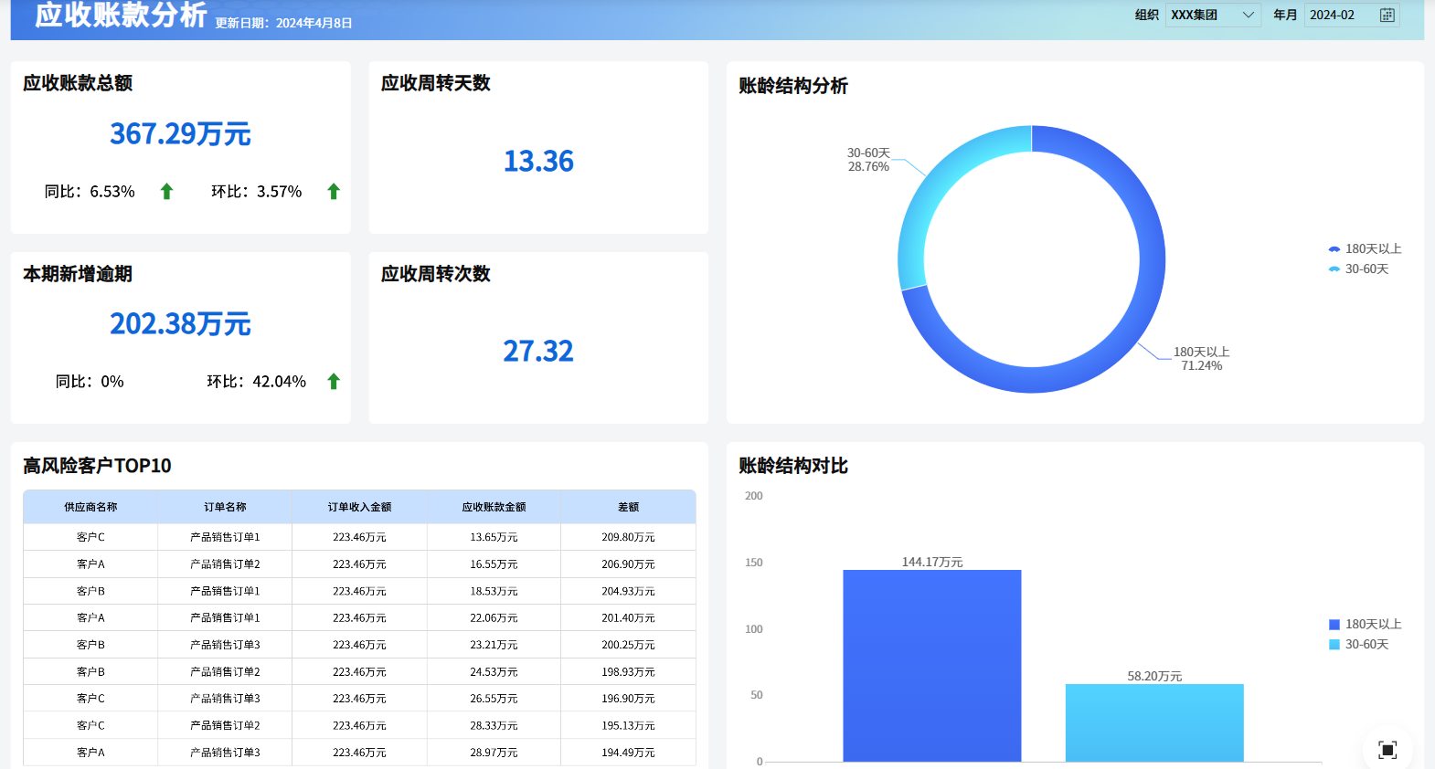Toggle 180天以上 legend in donut chart
This screenshot has width=1435, height=769.
(1365, 248)
